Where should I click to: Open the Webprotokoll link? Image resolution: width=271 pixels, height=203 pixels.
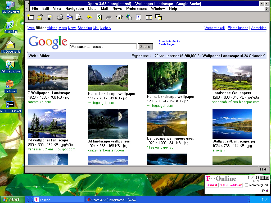[x=214, y=28]
